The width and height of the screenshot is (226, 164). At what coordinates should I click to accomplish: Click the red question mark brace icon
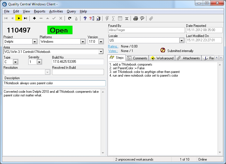(92, 18)
